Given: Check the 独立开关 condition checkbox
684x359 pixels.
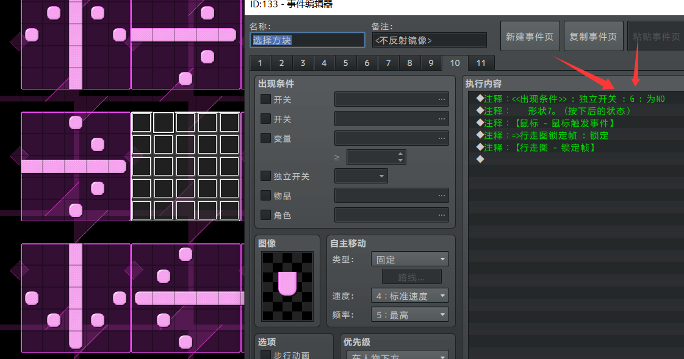Looking at the screenshot, I should click(266, 176).
